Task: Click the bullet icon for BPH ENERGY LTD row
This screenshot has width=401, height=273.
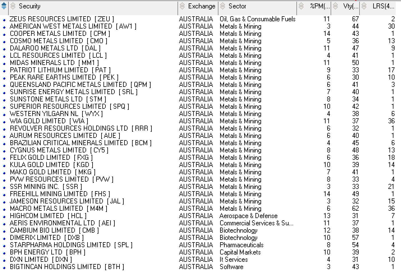Action: 4,253
